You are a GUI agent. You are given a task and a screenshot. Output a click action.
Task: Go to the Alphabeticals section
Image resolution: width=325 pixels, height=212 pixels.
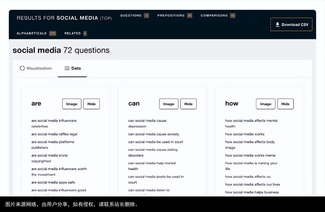(36, 33)
